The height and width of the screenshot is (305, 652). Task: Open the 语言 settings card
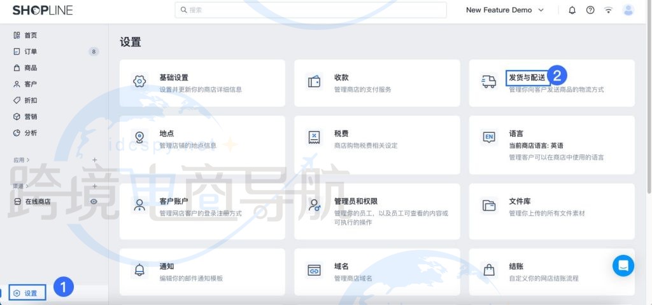click(x=552, y=145)
